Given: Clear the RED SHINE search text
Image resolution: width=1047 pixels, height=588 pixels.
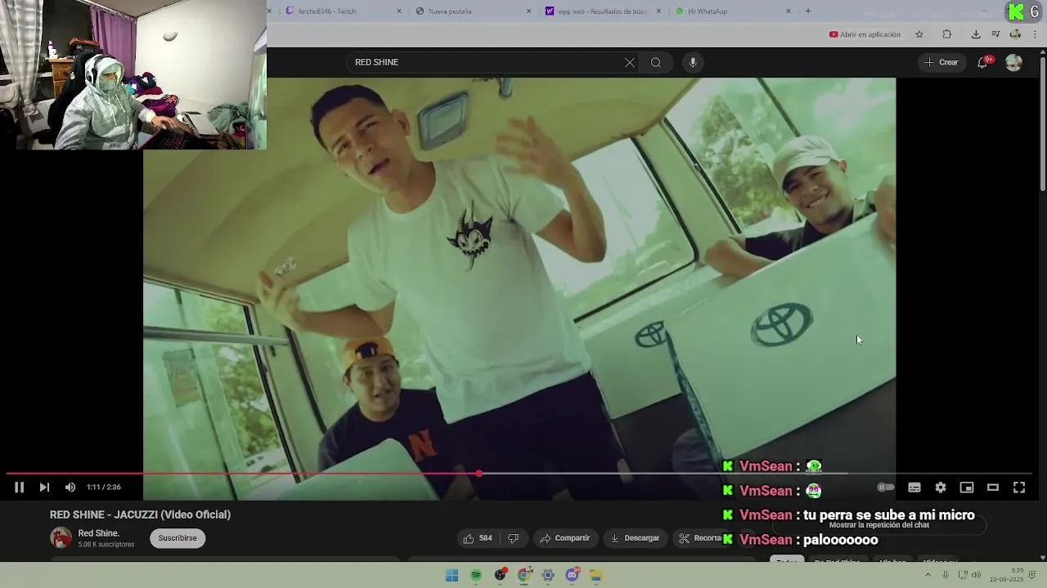Looking at the screenshot, I should click(x=630, y=63).
